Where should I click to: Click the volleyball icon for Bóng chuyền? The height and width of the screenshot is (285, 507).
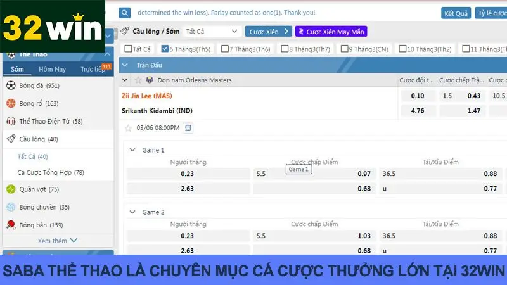pyautogui.click(x=11, y=207)
